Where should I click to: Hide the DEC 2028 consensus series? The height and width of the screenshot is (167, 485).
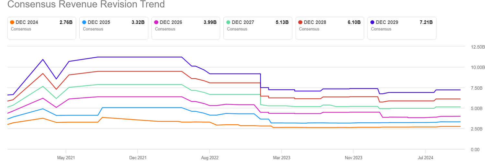tap(330, 28)
